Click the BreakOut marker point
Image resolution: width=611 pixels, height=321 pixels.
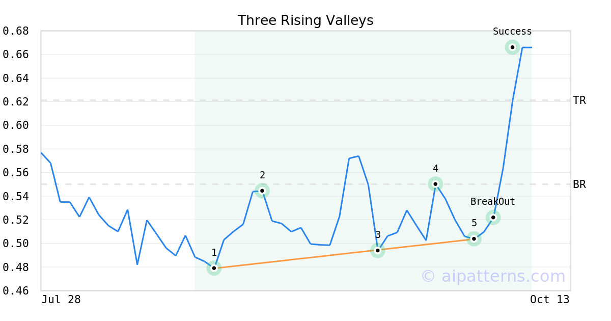493,218
